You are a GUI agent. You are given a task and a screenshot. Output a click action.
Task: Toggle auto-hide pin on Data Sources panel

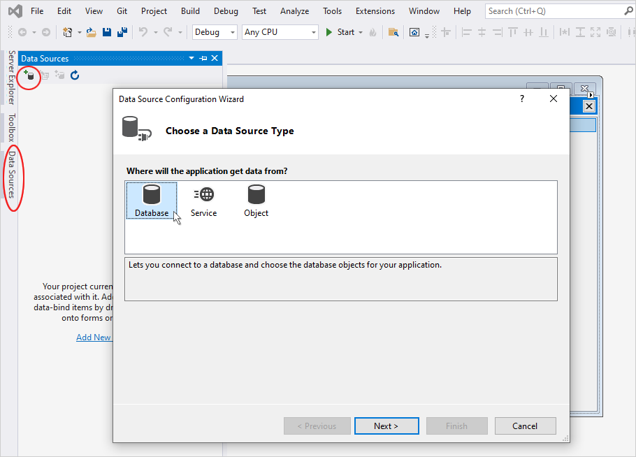coord(203,59)
